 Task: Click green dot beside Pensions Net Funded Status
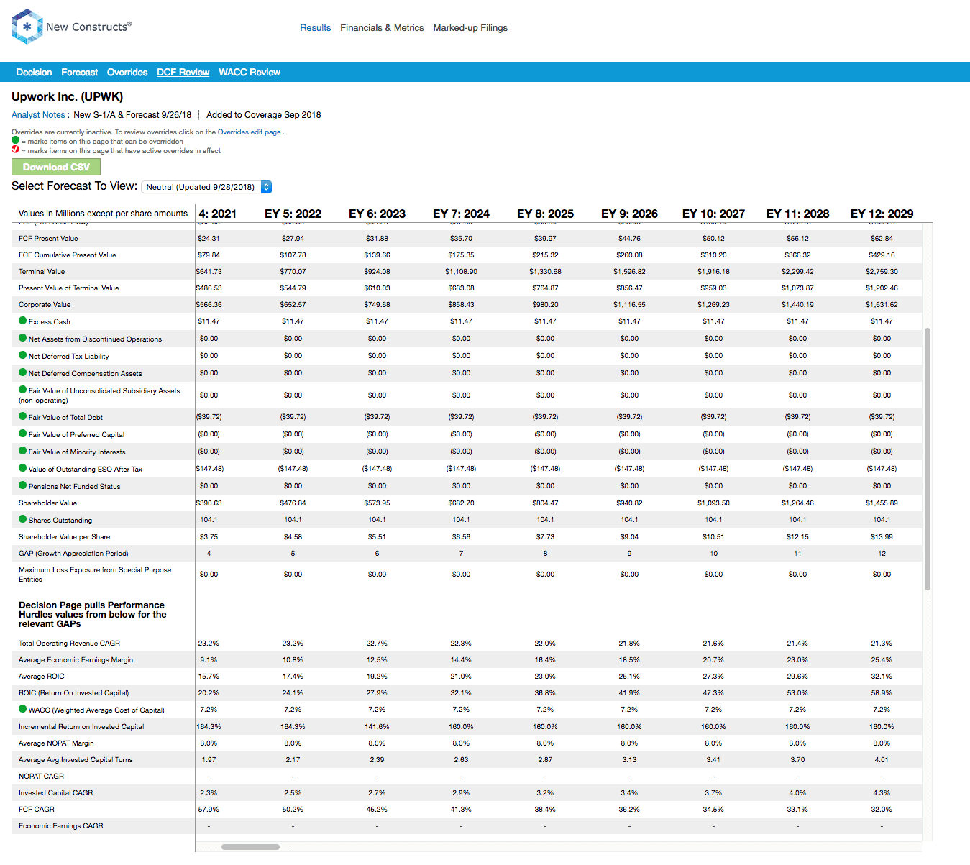(x=22, y=485)
